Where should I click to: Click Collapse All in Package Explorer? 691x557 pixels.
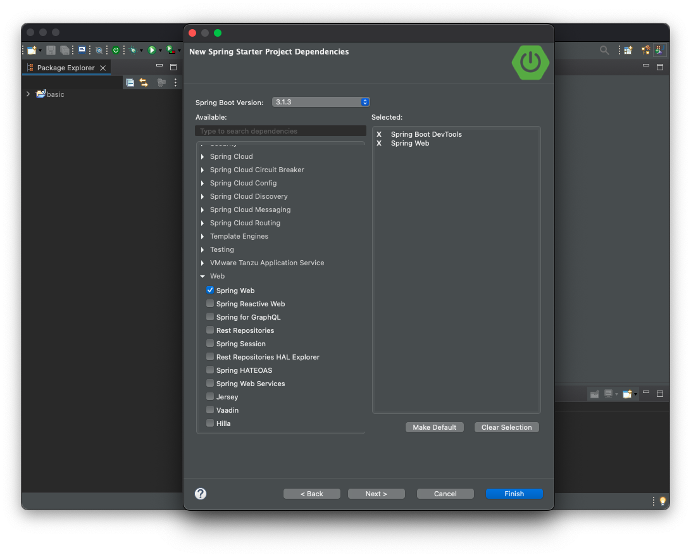[130, 82]
